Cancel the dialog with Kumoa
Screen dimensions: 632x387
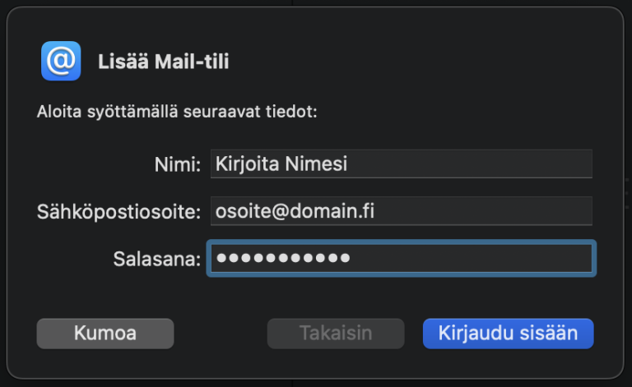(x=105, y=334)
